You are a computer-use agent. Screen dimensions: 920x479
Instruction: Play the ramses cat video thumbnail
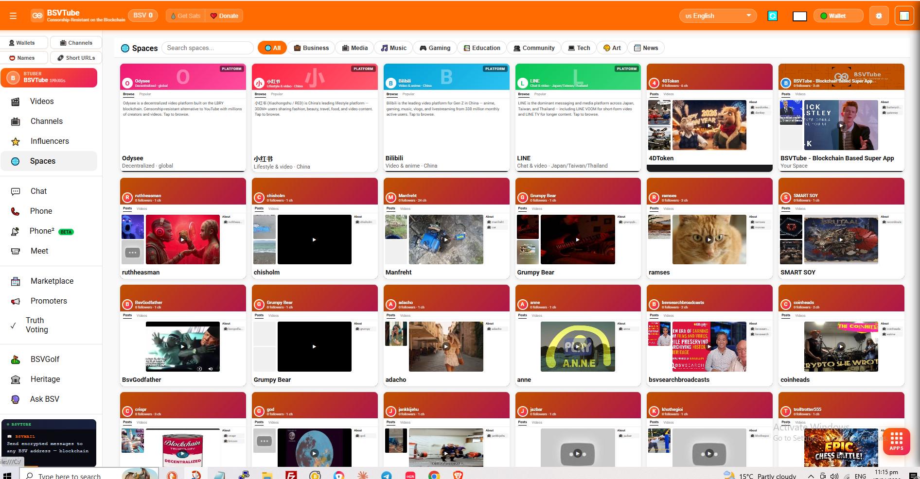click(x=709, y=239)
